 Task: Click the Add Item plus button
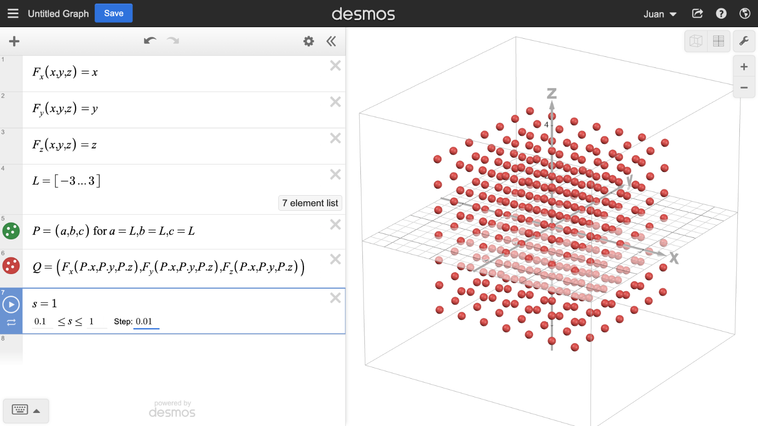tap(14, 41)
